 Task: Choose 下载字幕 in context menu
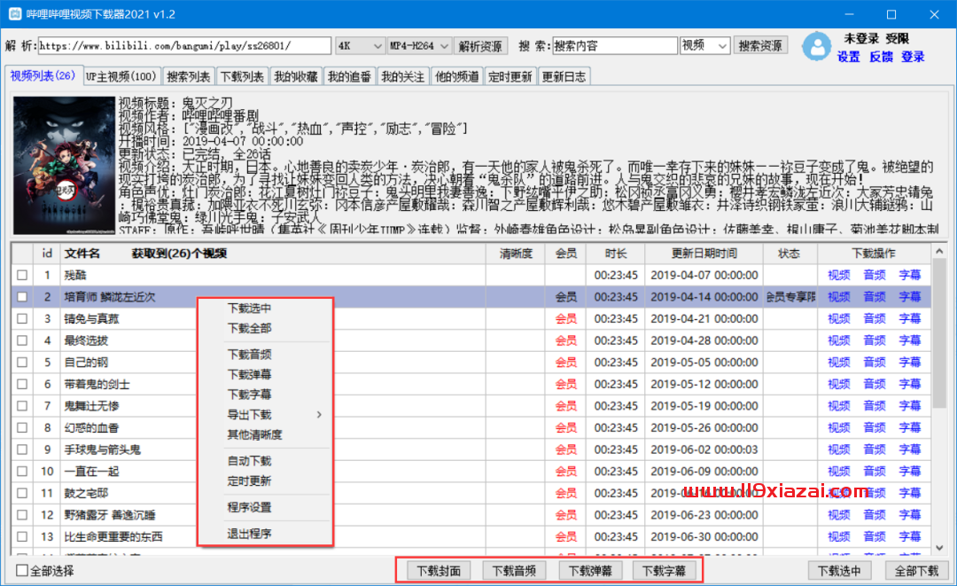pos(249,395)
